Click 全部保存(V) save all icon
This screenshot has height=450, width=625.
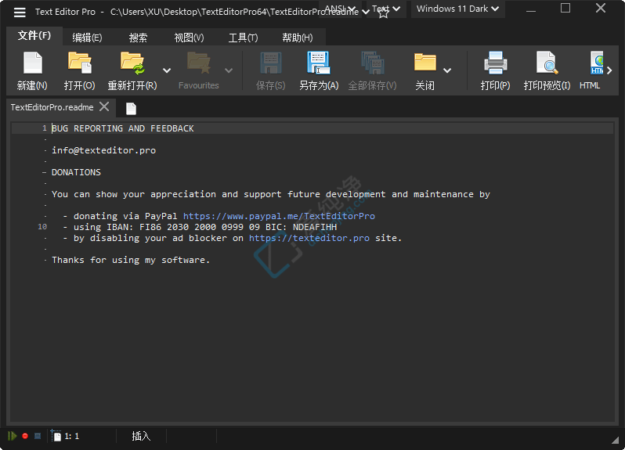pyautogui.click(x=372, y=63)
